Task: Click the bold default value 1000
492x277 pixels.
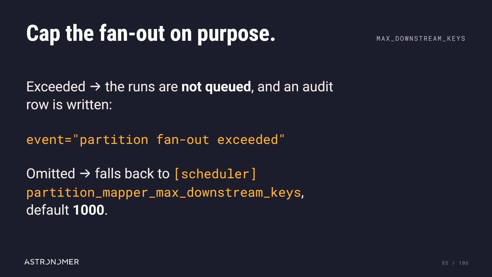Action: coord(89,210)
